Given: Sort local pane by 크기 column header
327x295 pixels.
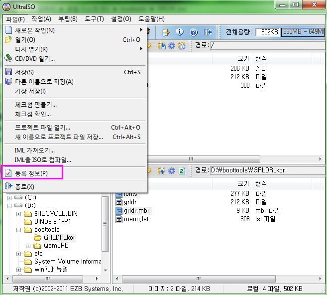Looking at the screenshot, I should click(232, 183).
